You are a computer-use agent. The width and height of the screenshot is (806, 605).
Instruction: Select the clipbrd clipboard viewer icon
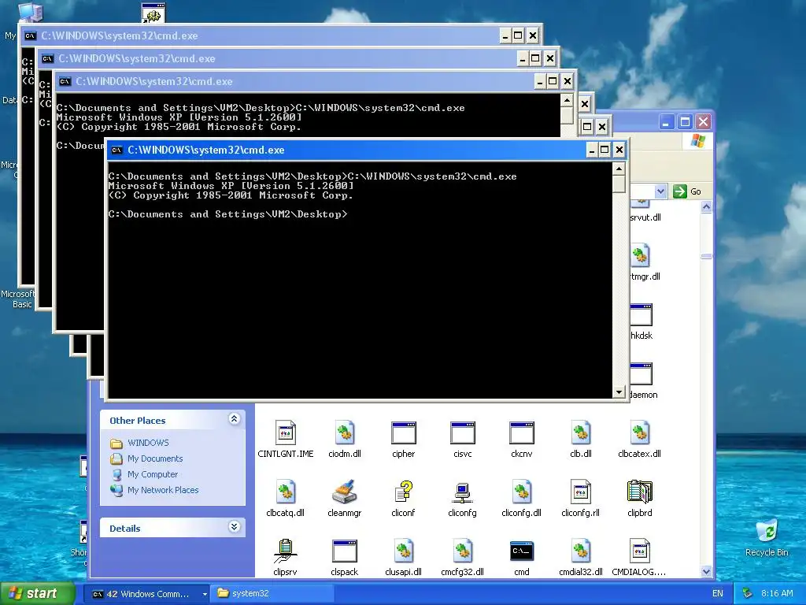pos(640,492)
